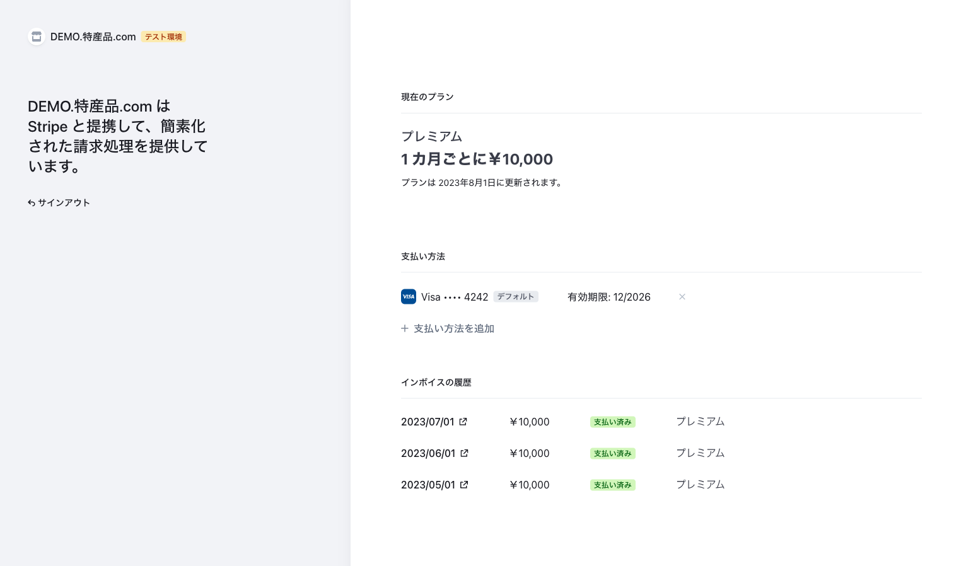Click the テスト環境 badge
Viewport: 966px width, 566px height.
coord(163,37)
